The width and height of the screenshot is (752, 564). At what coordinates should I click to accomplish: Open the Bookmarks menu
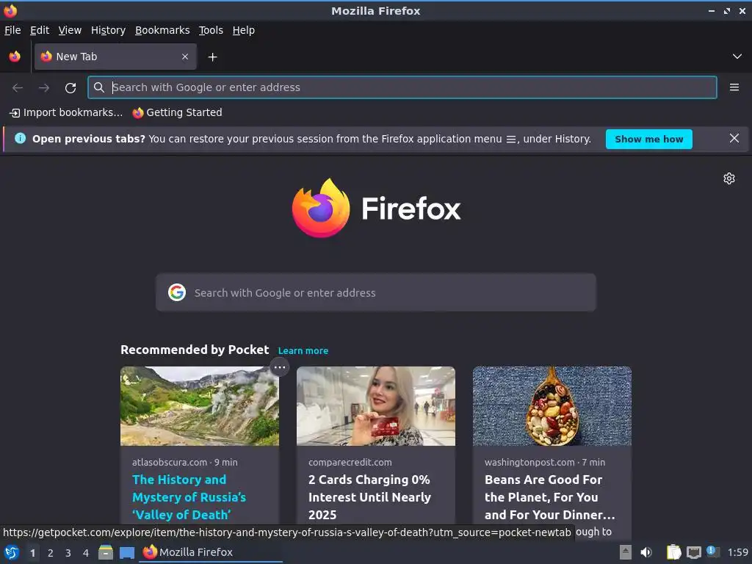(x=162, y=30)
